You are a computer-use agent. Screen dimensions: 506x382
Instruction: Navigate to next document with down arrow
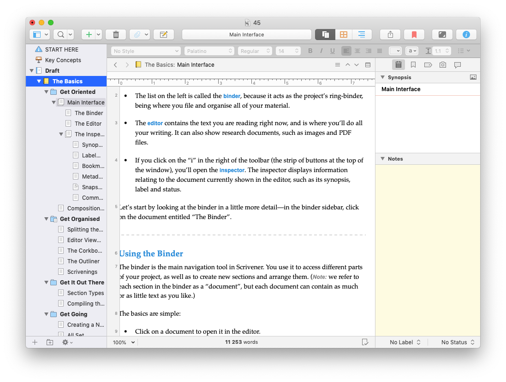pos(357,65)
